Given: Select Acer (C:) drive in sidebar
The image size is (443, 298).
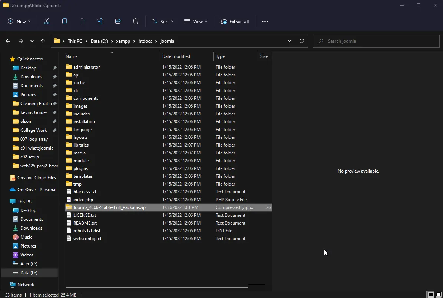Looking at the screenshot, I should click(29, 264).
